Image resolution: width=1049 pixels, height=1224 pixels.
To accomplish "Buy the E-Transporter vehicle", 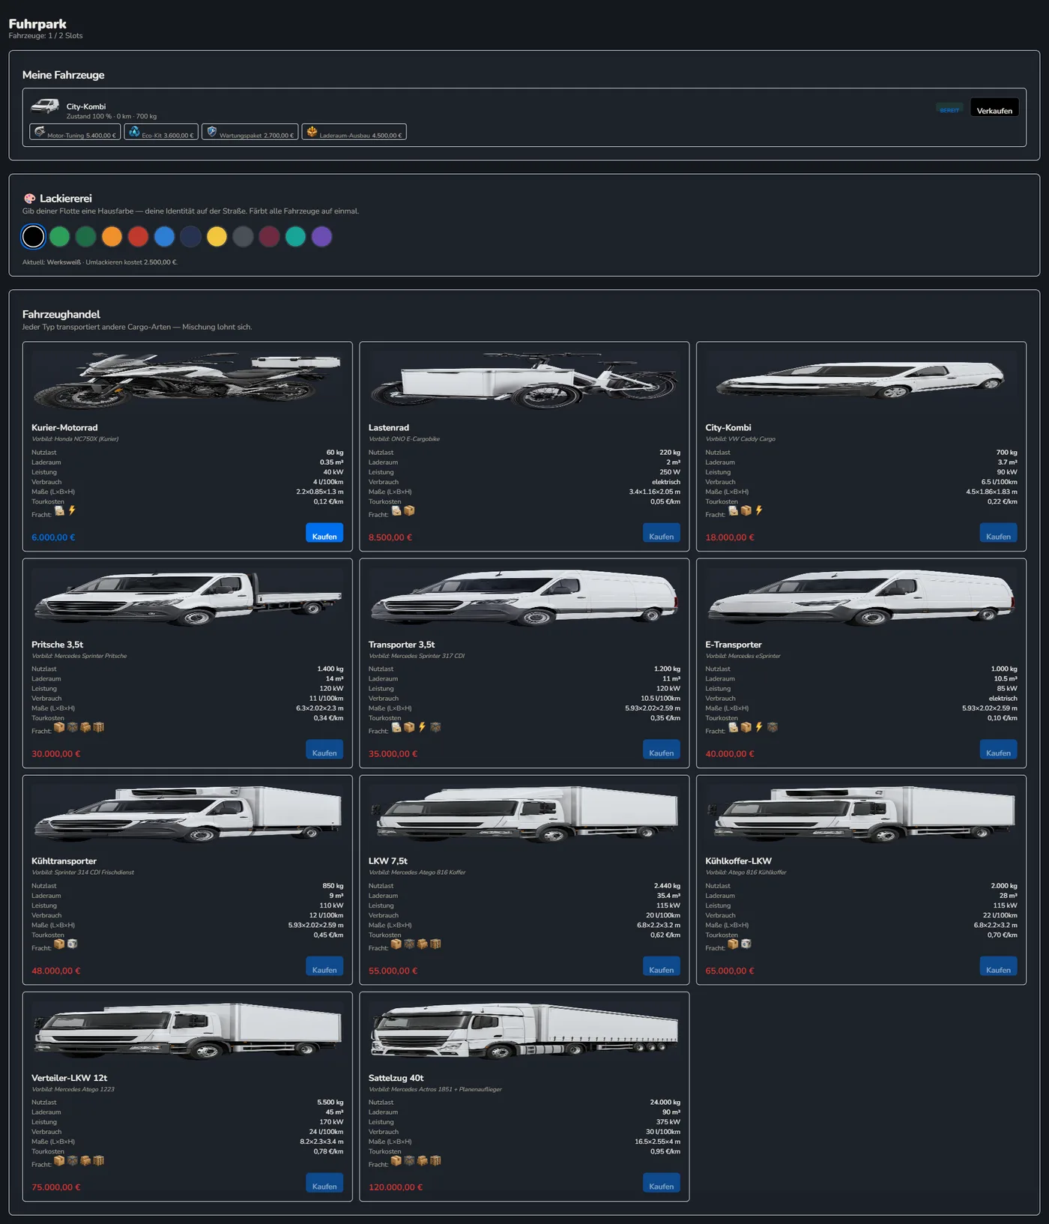I will click(x=998, y=750).
